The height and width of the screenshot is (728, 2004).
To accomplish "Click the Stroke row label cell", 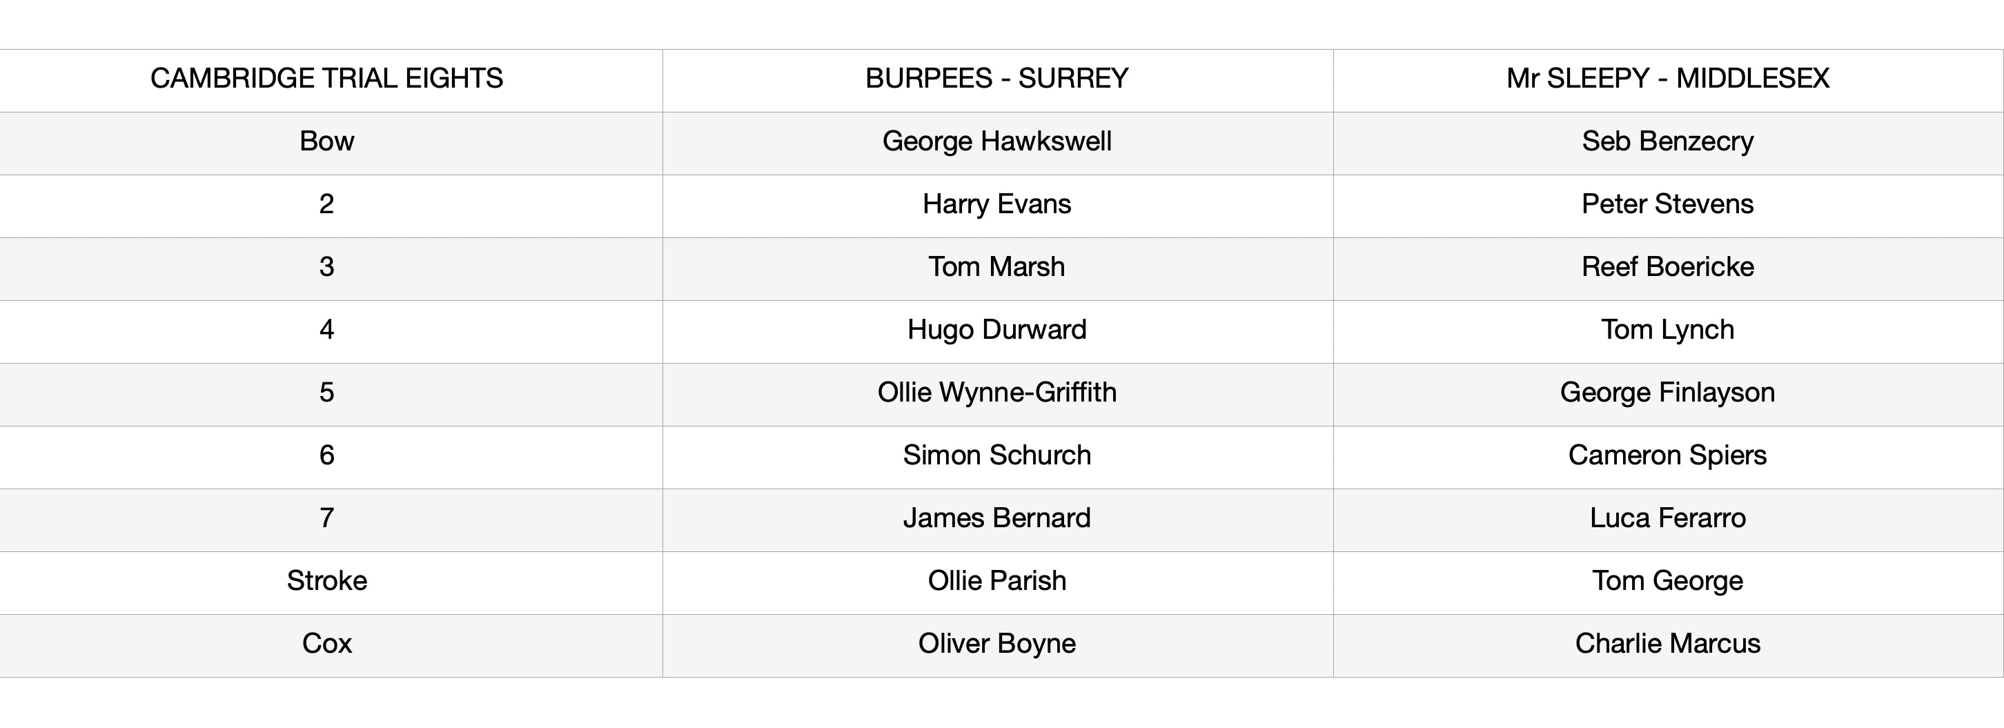I will point(326,581).
